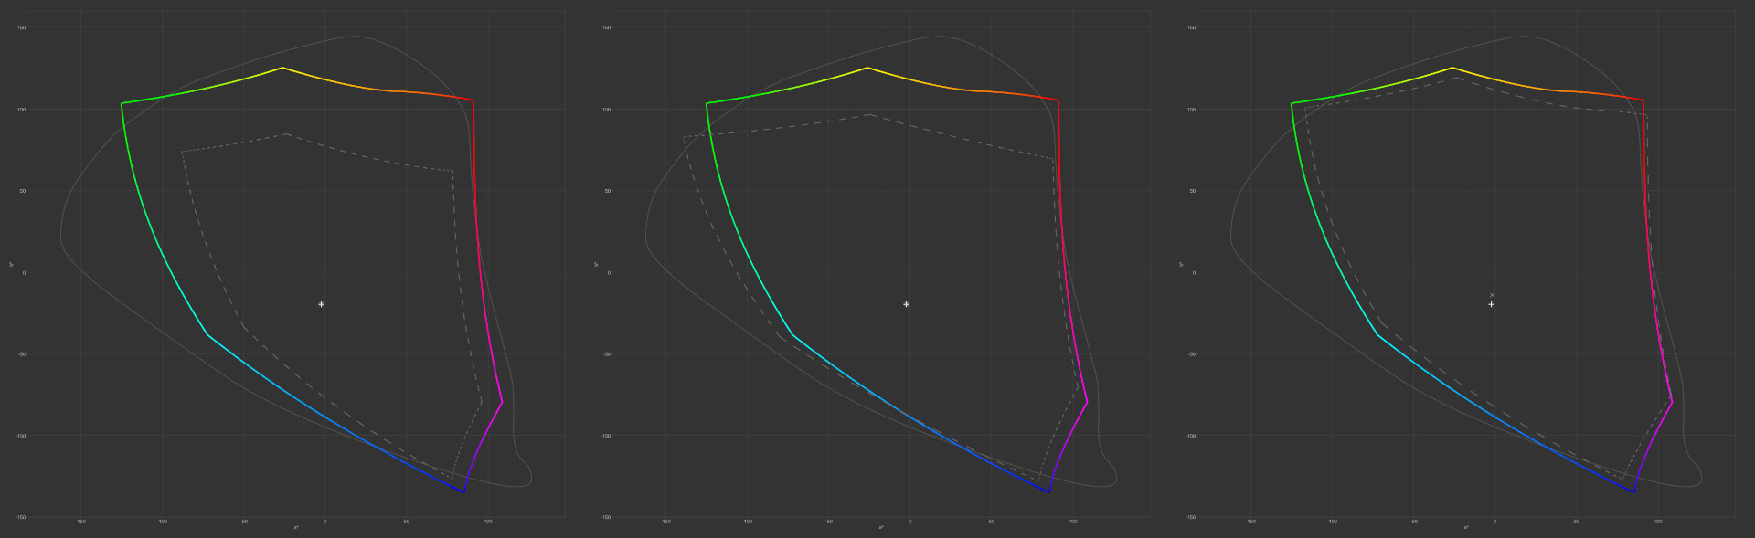Select the green corner vertex in left plot
This screenshot has width=1755, height=538.
(x=122, y=103)
